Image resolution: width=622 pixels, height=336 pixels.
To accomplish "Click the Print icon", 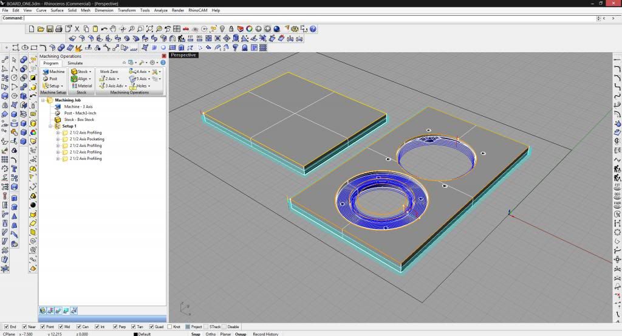I will tap(59, 29).
